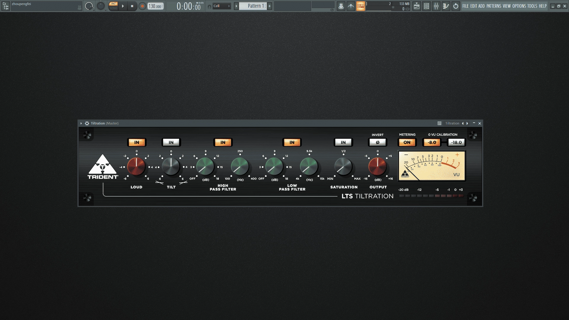Open Tiltration plugin settings gear
Screen dimensions: 569x320
pyautogui.click(x=87, y=123)
